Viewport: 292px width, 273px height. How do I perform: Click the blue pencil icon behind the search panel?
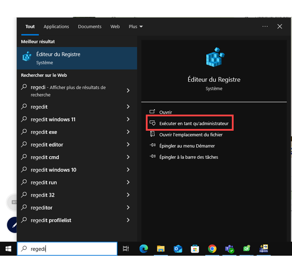pos(12,225)
